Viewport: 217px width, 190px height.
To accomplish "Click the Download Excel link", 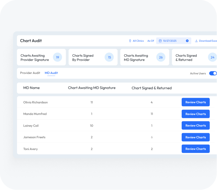I will point(208,41).
